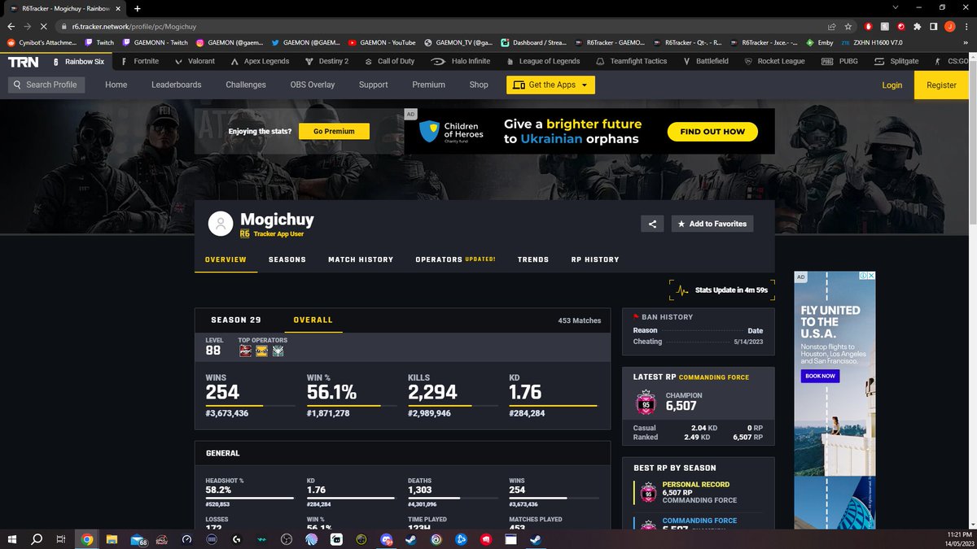Image resolution: width=977 pixels, height=549 pixels.
Task: Click the first top operator icon
Action: pyautogui.click(x=245, y=351)
